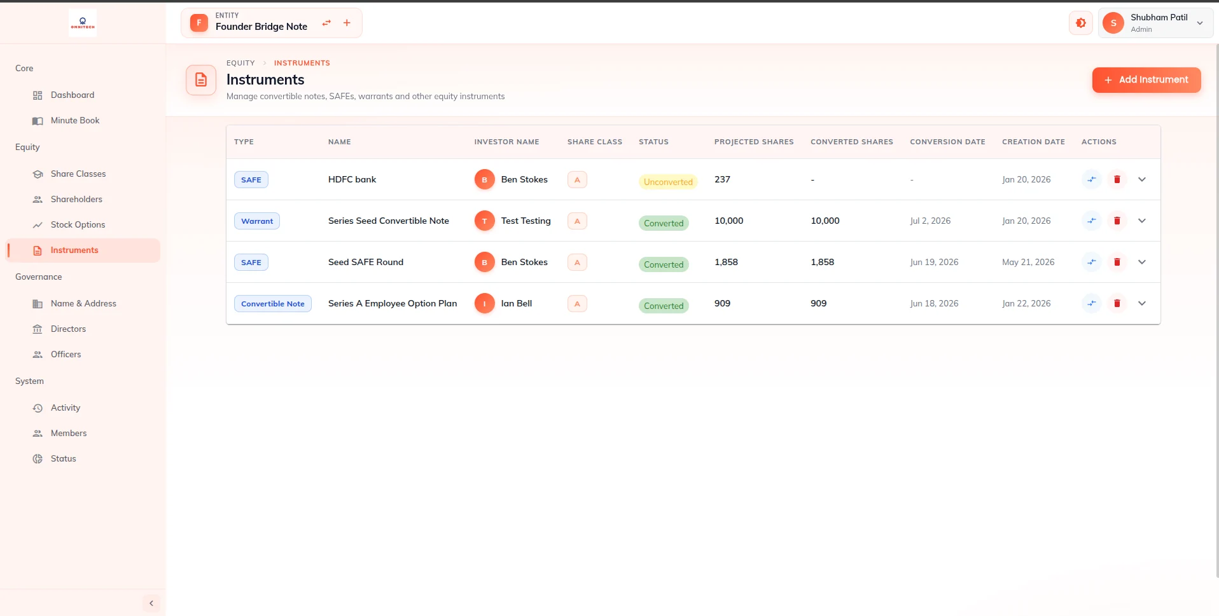Add new entity with plus icon
1219x616 pixels.
coord(347,23)
